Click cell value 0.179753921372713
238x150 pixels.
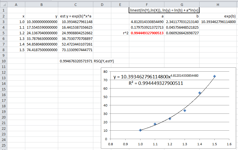pos(147,27)
